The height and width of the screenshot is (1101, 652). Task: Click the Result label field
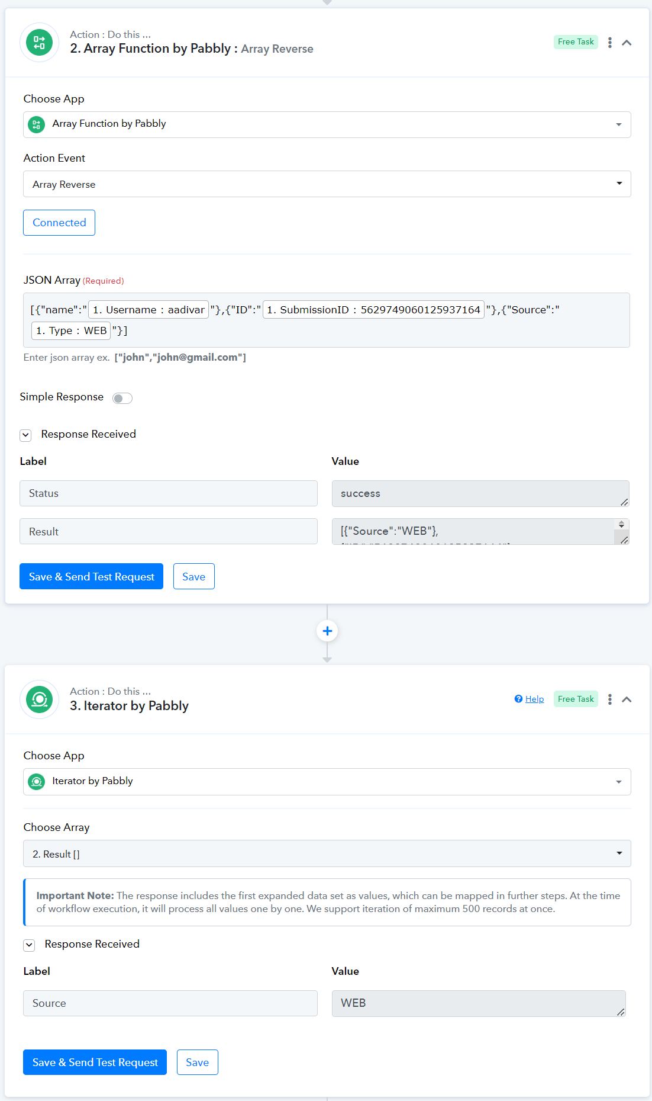169,531
